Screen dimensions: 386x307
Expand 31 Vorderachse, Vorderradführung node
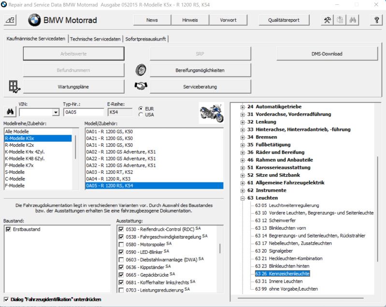pyautogui.click(x=243, y=114)
